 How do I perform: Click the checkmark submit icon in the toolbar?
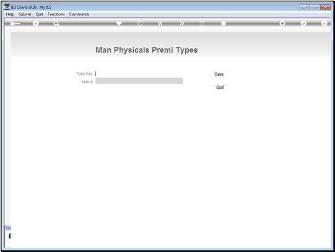(303, 24)
